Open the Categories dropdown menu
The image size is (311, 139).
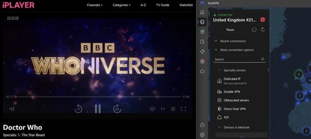pos(122,5)
